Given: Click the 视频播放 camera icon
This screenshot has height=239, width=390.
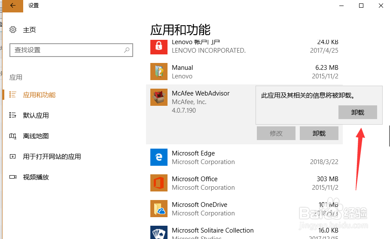Looking at the screenshot, I should [x=13, y=177].
